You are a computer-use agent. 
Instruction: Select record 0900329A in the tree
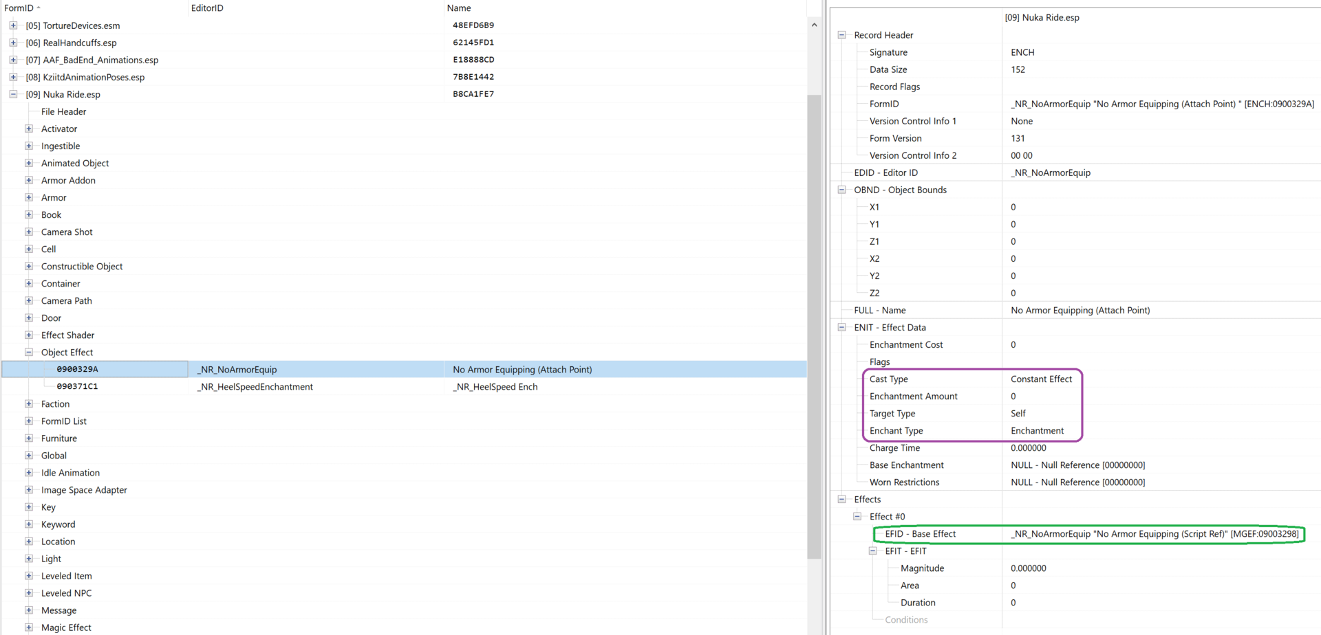click(x=77, y=369)
